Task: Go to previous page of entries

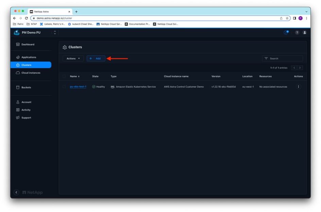Action: (294, 68)
